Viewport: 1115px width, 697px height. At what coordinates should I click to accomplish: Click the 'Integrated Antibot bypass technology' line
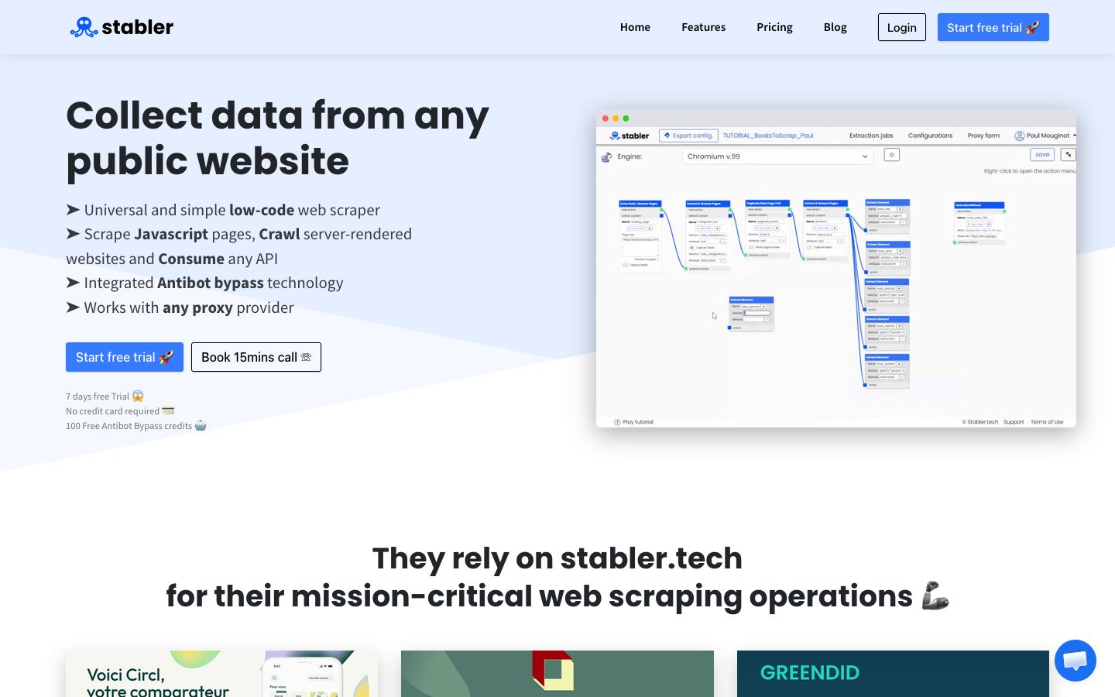(204, 283)
